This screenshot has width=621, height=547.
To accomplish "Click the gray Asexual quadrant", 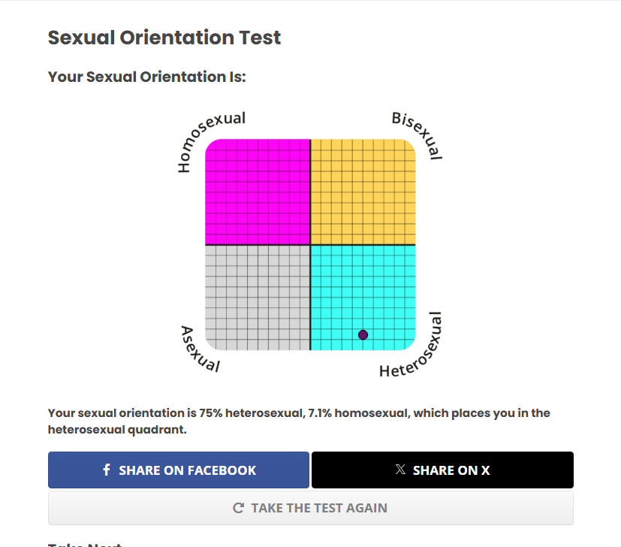I will pyautogui.click(x=258, y=297).
